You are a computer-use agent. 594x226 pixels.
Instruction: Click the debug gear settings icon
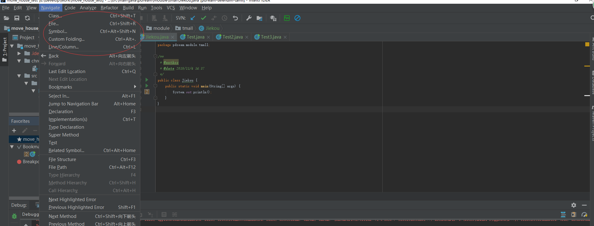[x=574, y=205]
